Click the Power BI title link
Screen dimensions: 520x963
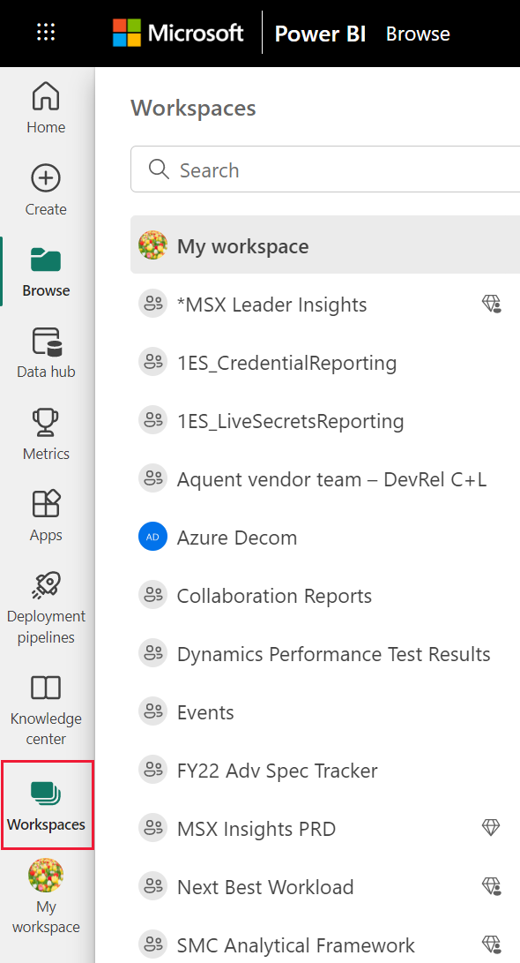tap(320, 34)
